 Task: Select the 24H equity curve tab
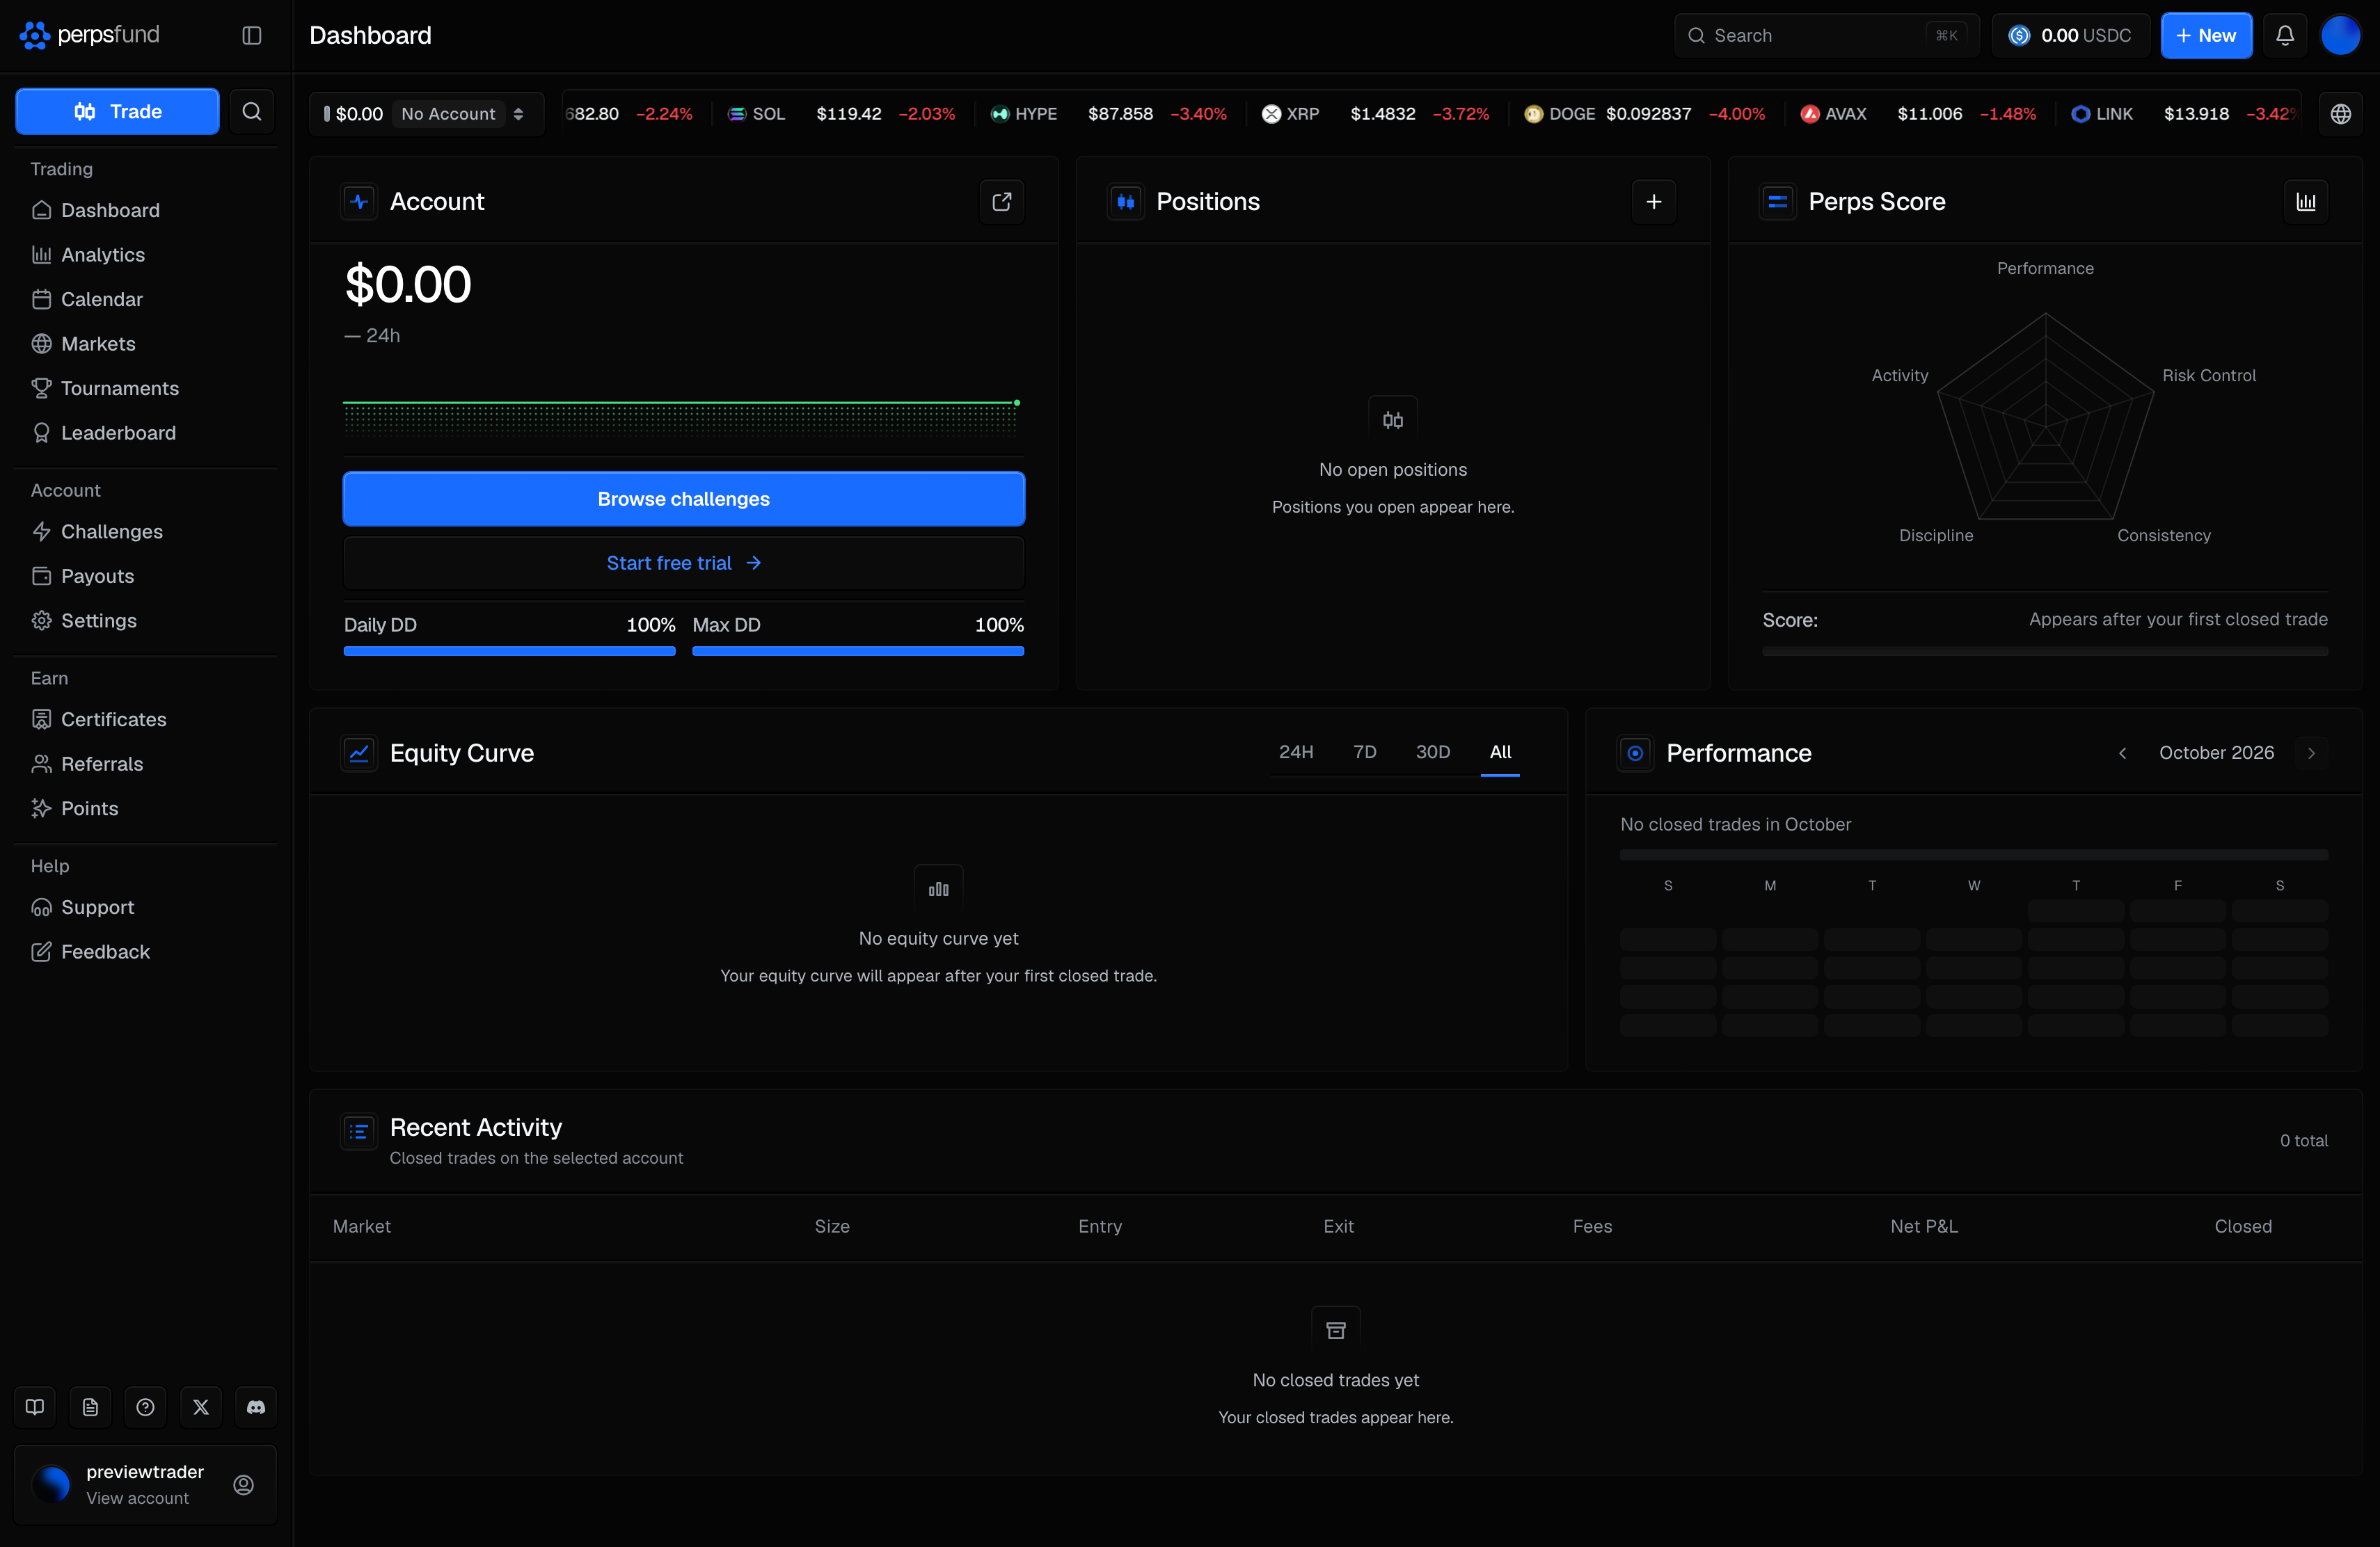click(1296, 753)
